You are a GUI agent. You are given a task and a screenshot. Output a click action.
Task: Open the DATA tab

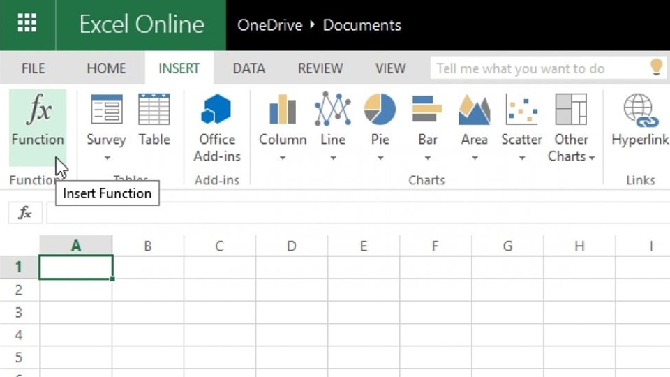coord(248,68)
